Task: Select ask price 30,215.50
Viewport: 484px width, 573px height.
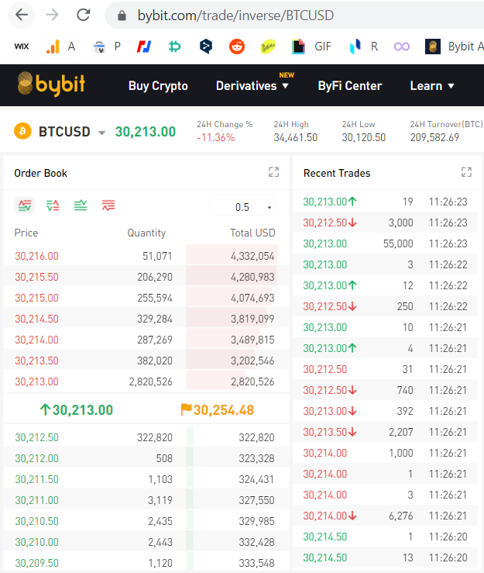Action: [x=36, y=277]
